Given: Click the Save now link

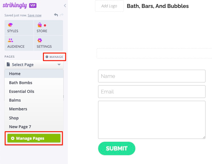Looking at the screenshot, I should pyautogui.click(x=34, y=15).
